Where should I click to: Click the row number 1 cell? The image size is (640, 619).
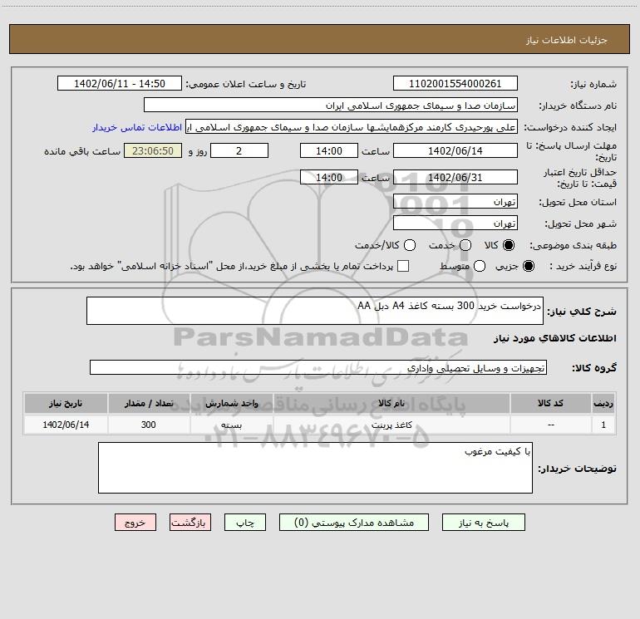(603, 425)
